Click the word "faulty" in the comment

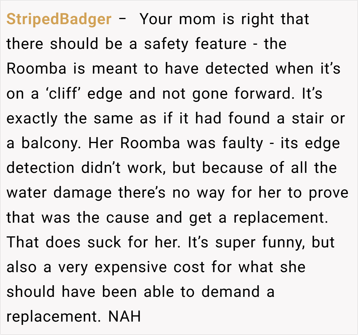(x=243, y=143)
